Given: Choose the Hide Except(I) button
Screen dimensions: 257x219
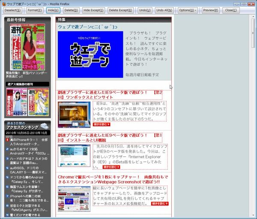Looking at the screenshot, I should 93,10.
